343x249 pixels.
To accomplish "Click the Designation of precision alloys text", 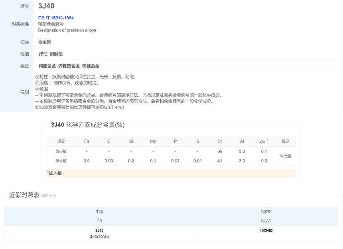I will tap(67, 30).
